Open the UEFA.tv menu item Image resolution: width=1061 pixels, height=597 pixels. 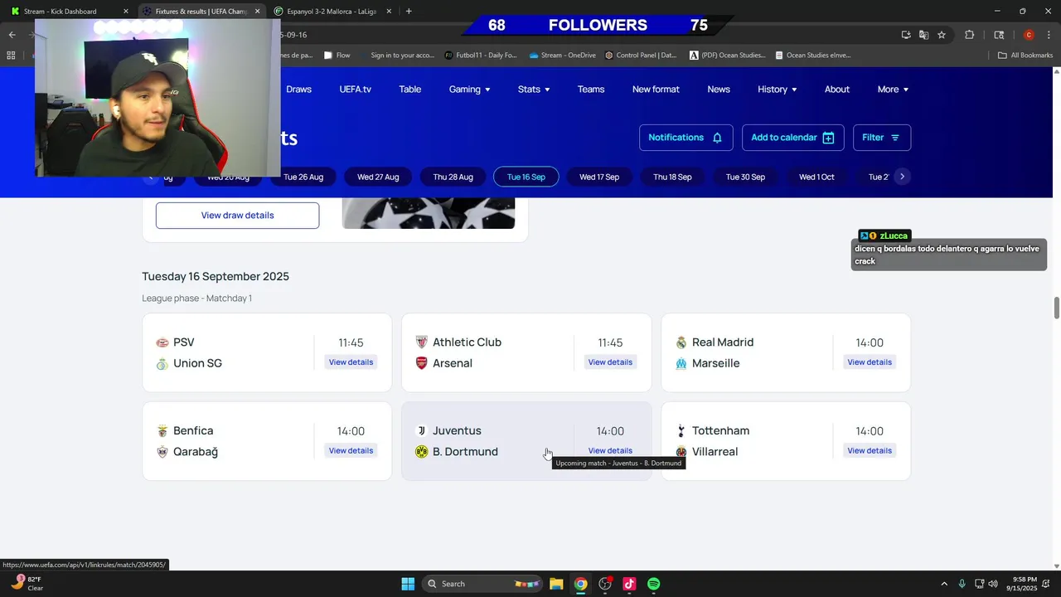pyautogui.click(x=355, y=90)
